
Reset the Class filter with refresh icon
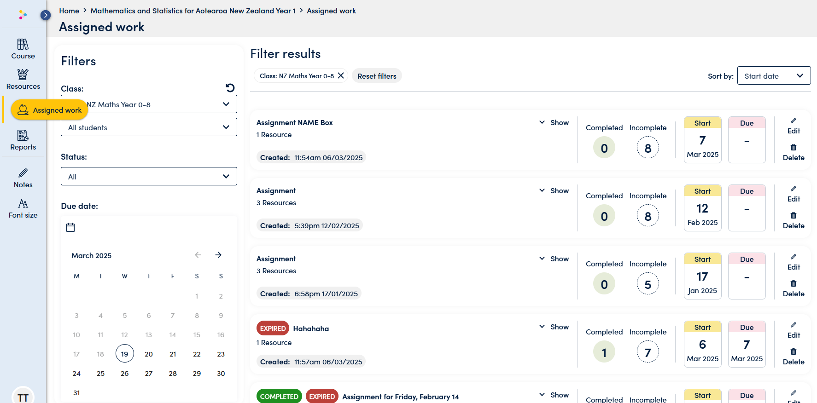tap(230, 87)
